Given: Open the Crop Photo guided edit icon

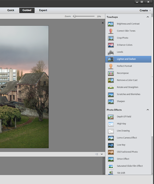Looking at the screenshot, I should (x=111, y=38).
